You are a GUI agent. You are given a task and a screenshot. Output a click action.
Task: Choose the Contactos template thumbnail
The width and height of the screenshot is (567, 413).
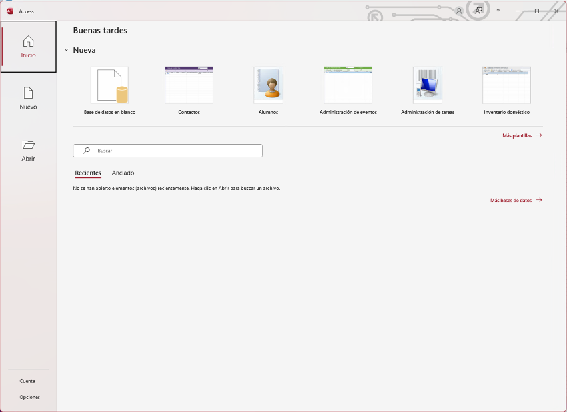tap(189, 85)
